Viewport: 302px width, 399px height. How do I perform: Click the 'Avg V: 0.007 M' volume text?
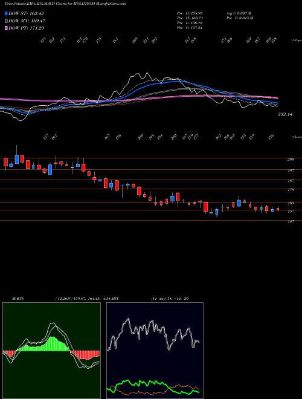coord(239,13)
